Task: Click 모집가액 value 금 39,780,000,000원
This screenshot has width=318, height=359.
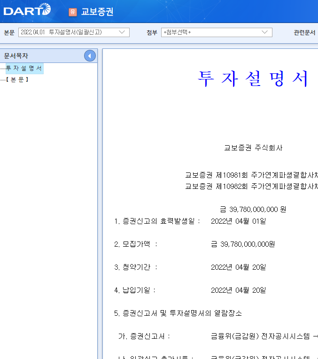Action: click(x=243, y=244)
